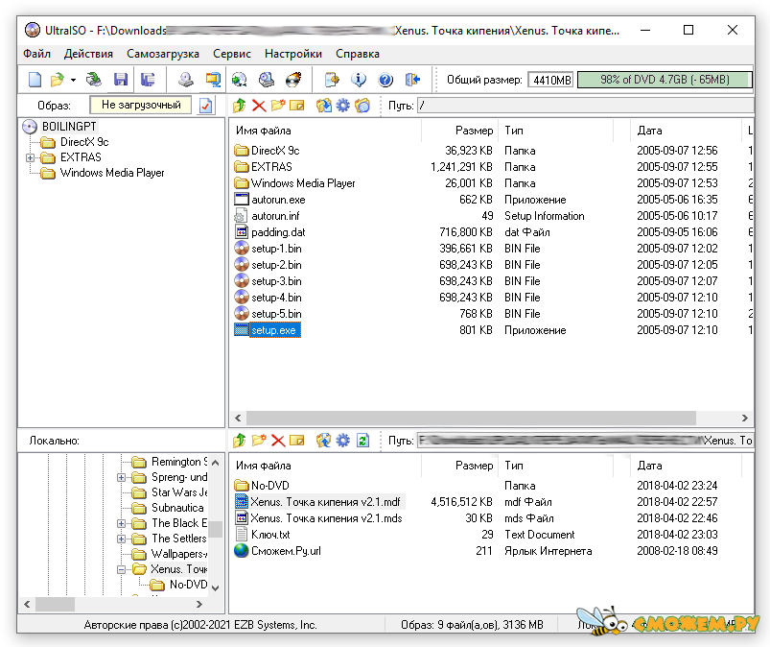Click the Compress ISO (folder and monitor) icon

(x=213, y=79)
